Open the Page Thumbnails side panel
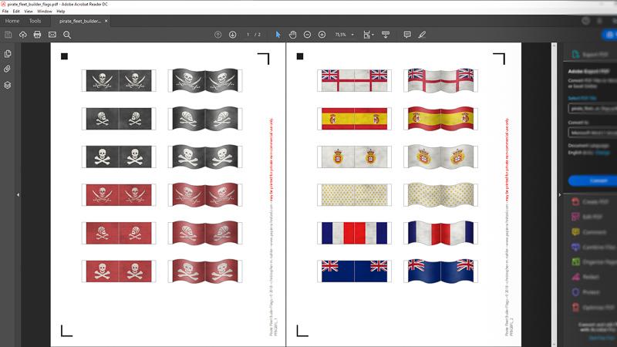Viewport: 617px width, 347px height. click(x=8, y=54)
